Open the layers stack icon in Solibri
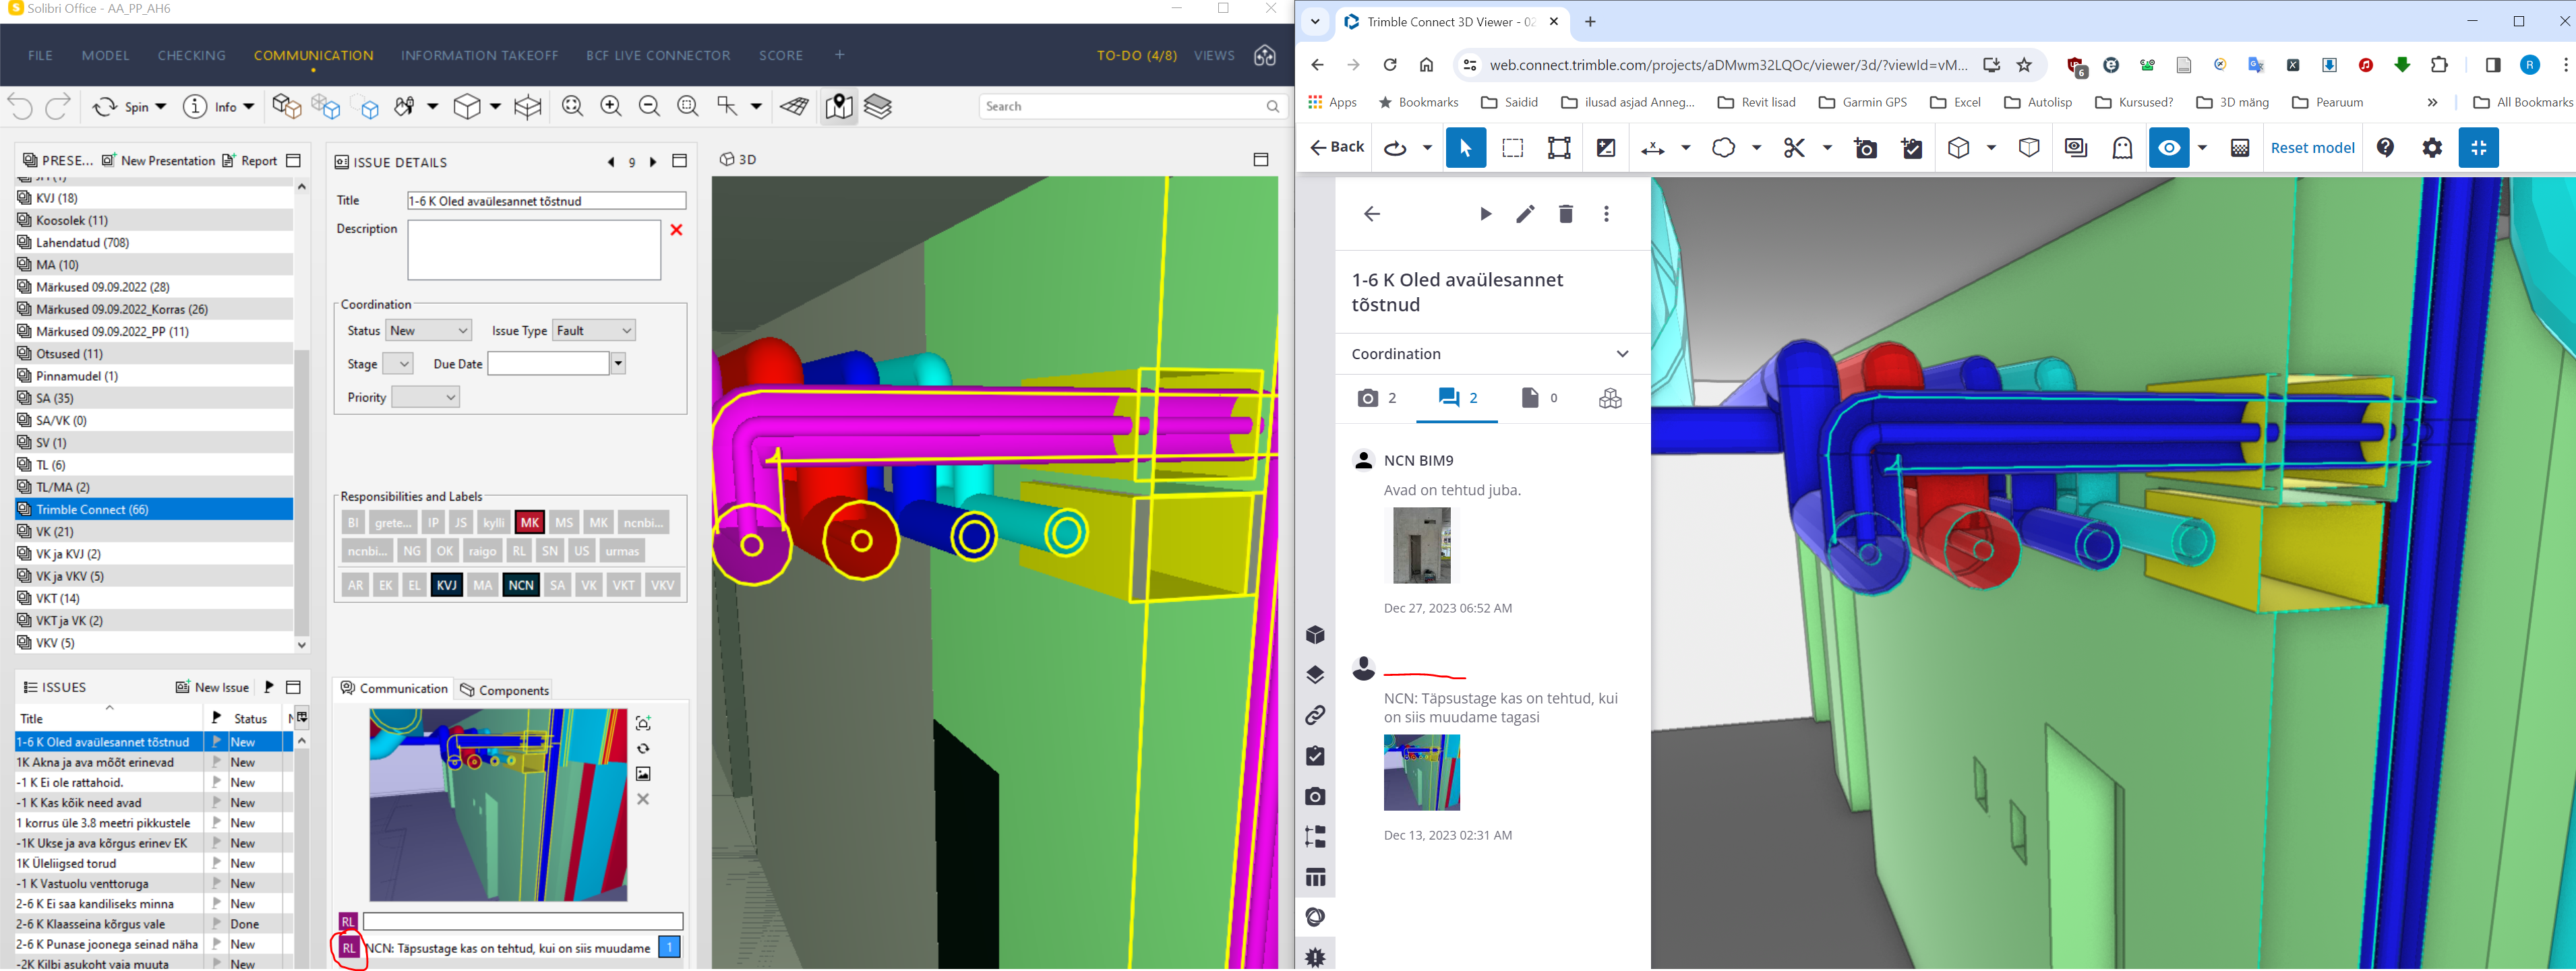The height and width of the screenshot is (971, 2576). tap(878, 106)
